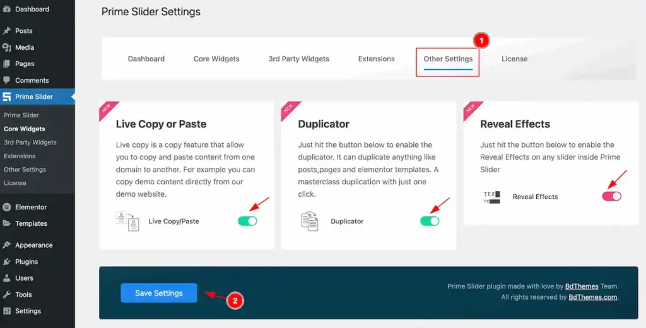Click the Prime Slider logo icon

6,97
